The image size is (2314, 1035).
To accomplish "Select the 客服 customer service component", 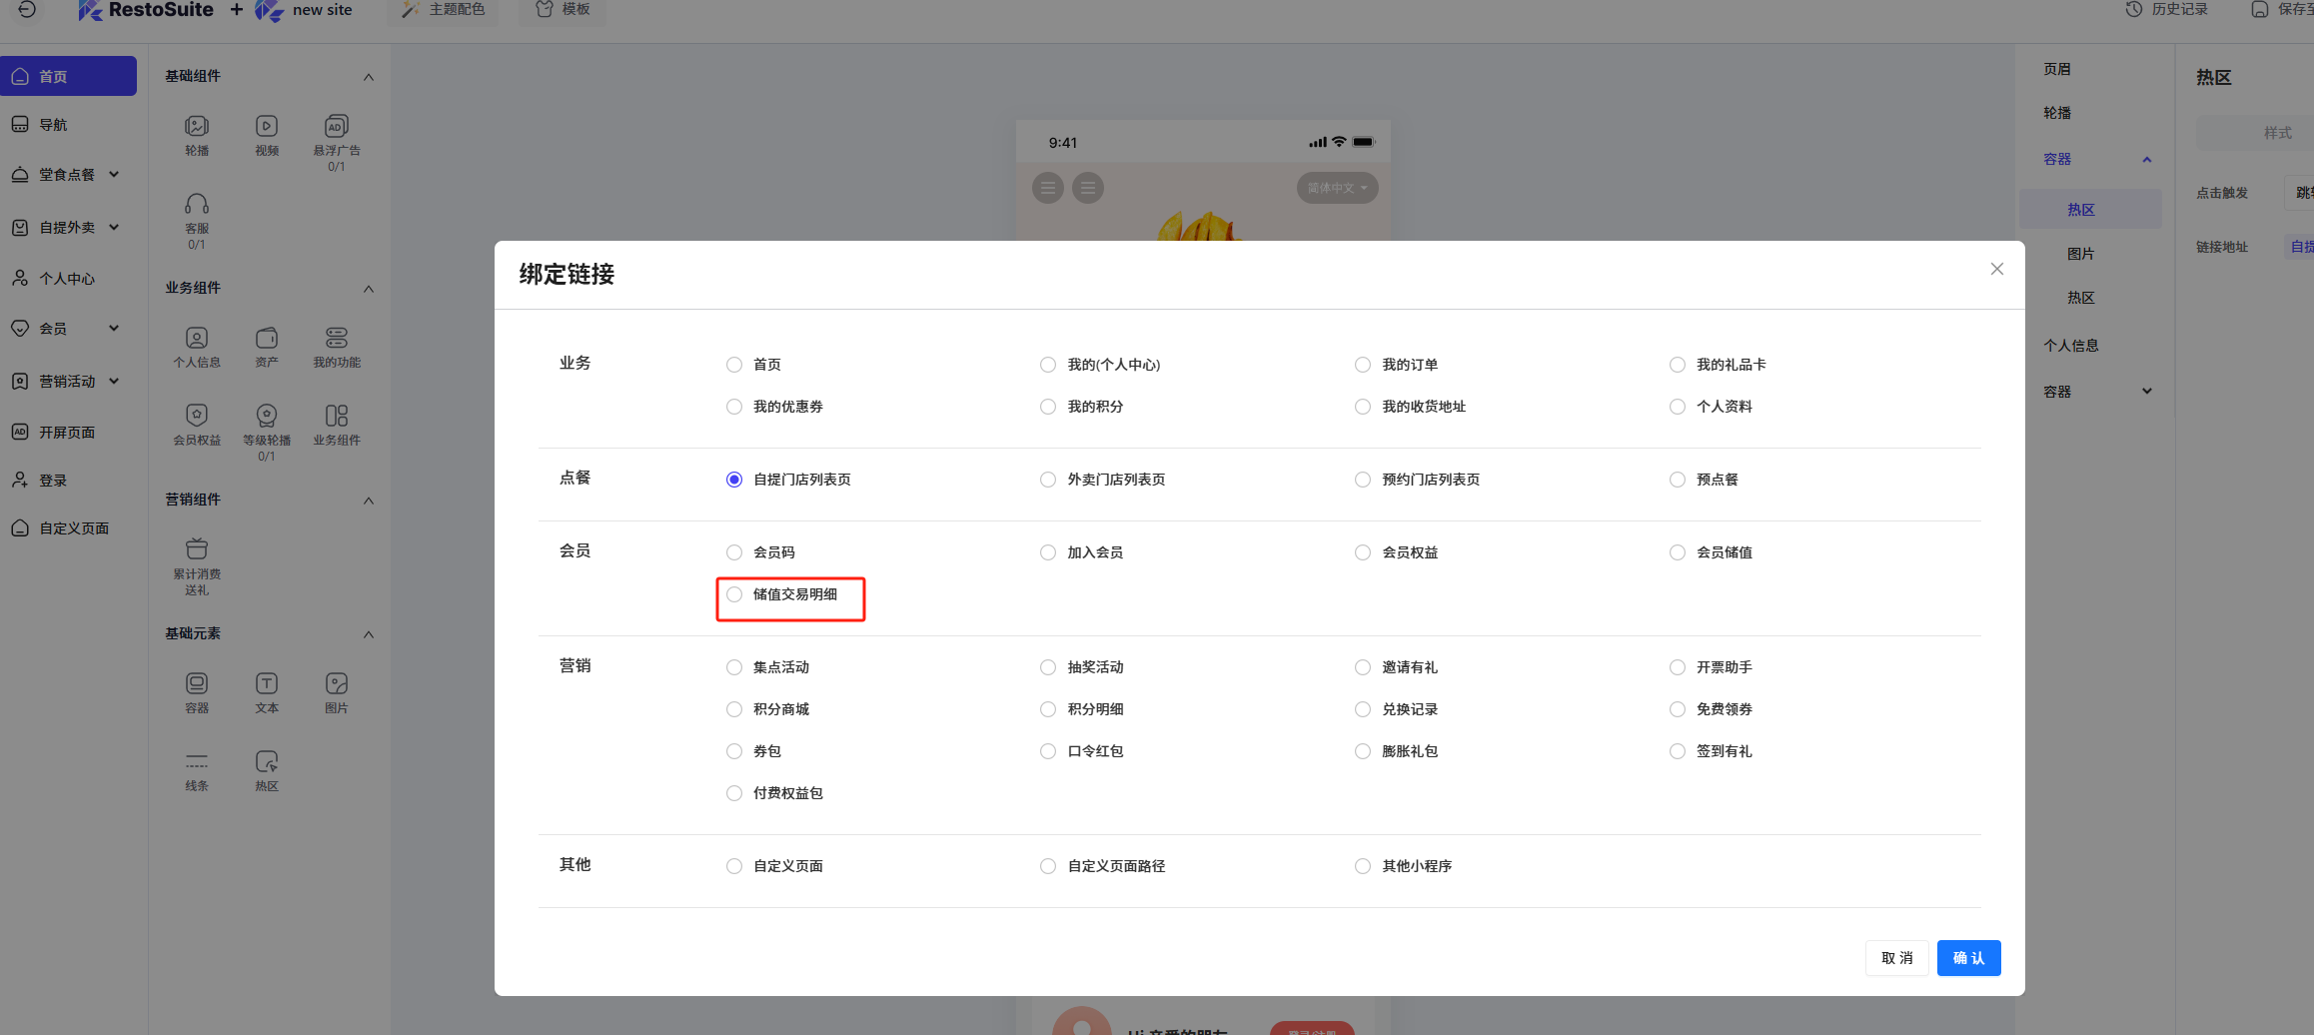I will coord(197,204).
